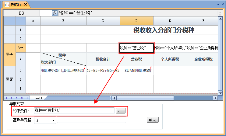Click the fx formula function icon
The width and height of the screenshot is (226, 136).
coord(55,13)
